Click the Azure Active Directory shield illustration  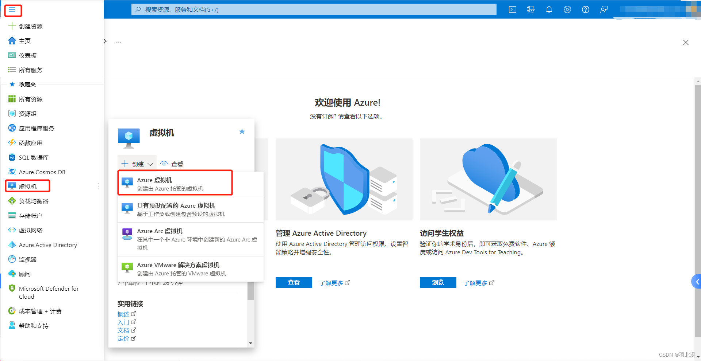pyautogui.click(x=344, y=179)
